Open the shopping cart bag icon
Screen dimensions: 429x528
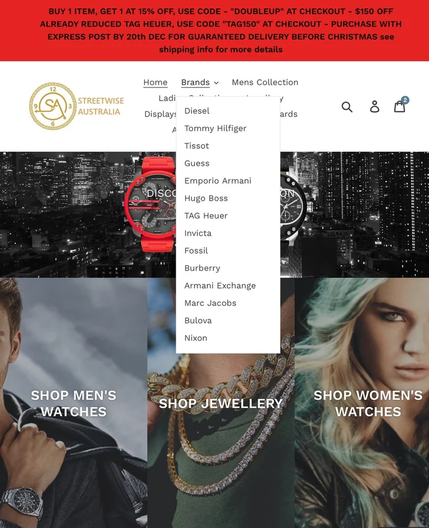point(400,106)
